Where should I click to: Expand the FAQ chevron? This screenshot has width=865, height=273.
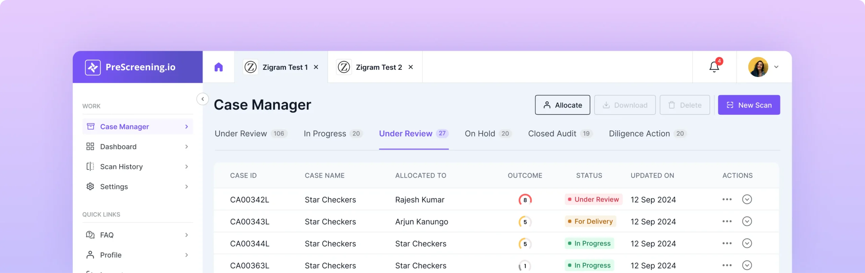click(187, 235)
